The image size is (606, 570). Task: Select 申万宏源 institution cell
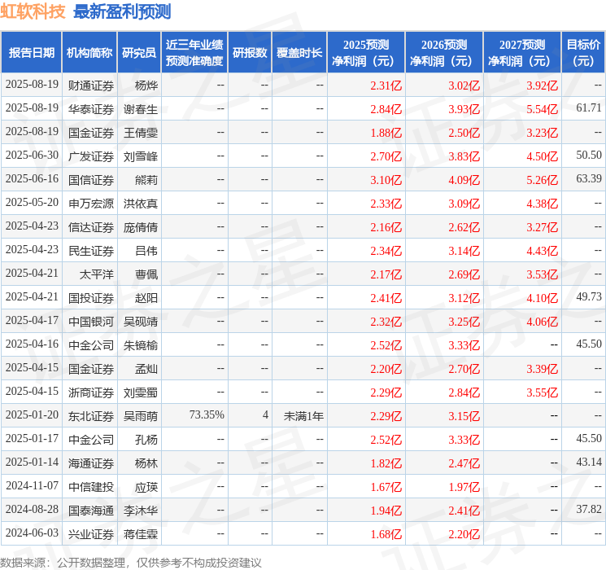coord(91,203)
